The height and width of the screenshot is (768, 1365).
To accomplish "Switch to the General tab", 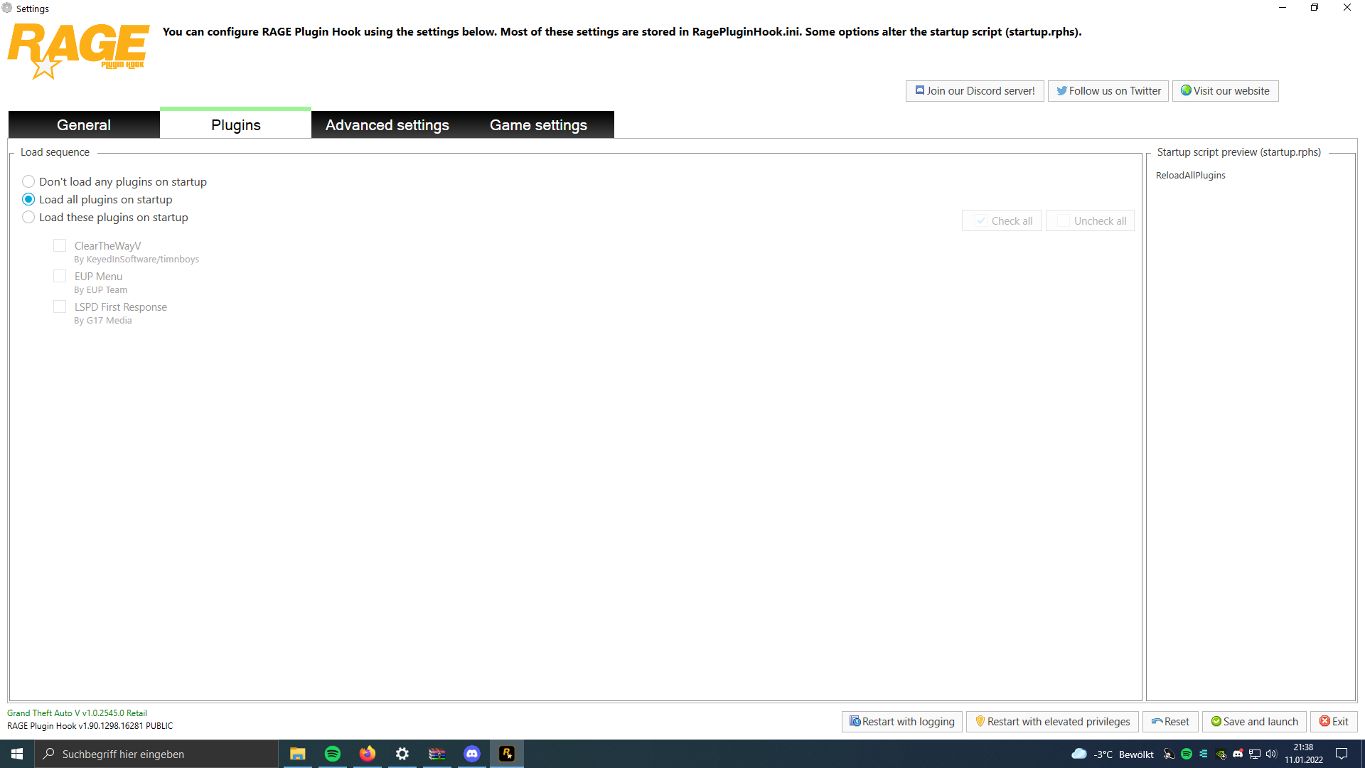I will 84,125.
